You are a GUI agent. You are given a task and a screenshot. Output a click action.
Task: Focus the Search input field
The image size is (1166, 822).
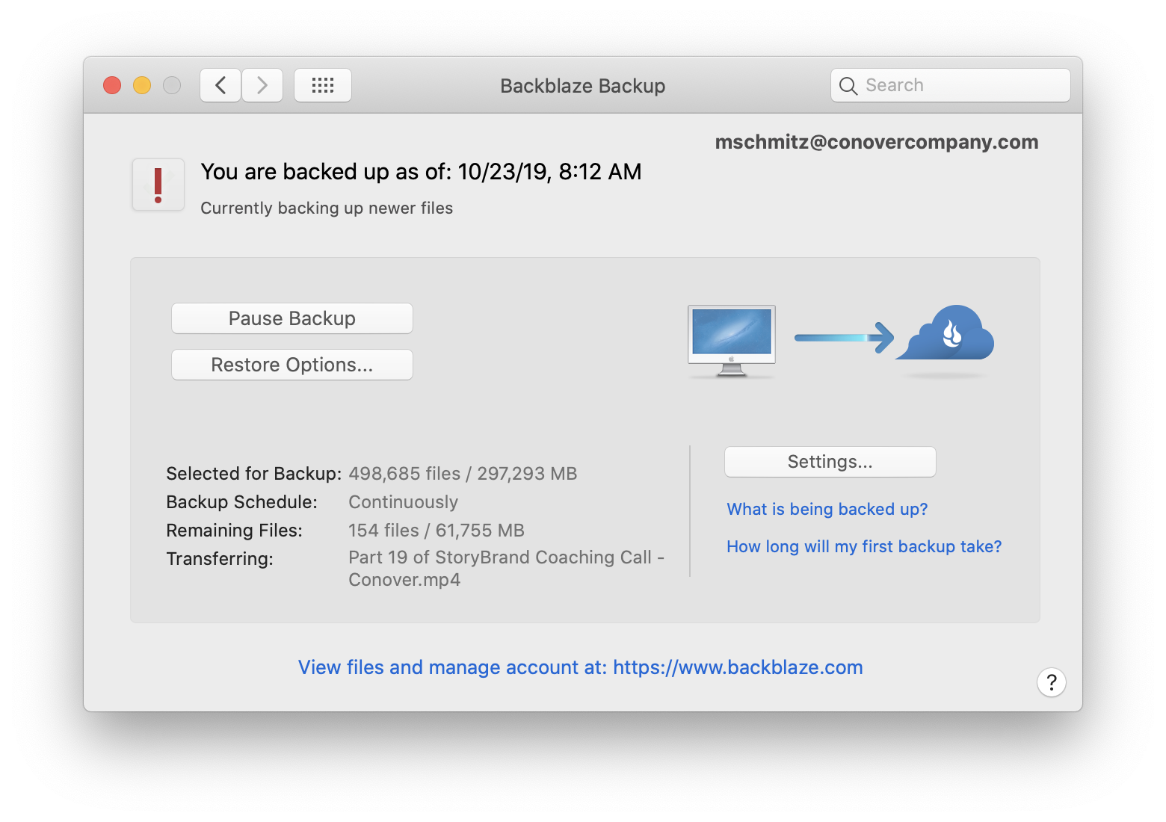point(951,85)
